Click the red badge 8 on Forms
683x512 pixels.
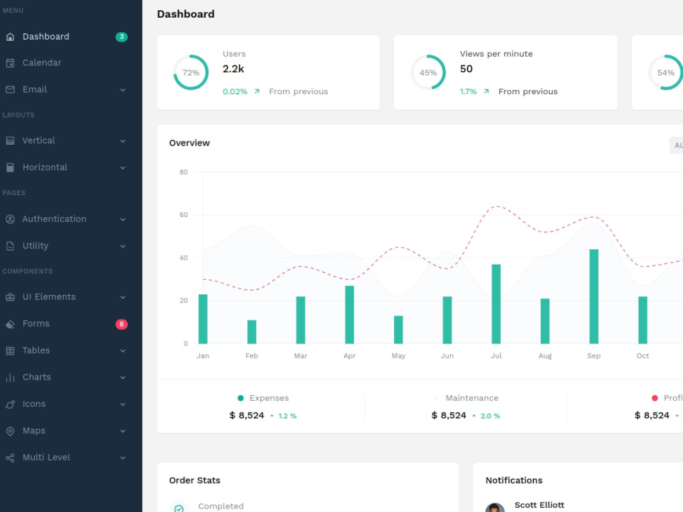[x=122, y=324]
